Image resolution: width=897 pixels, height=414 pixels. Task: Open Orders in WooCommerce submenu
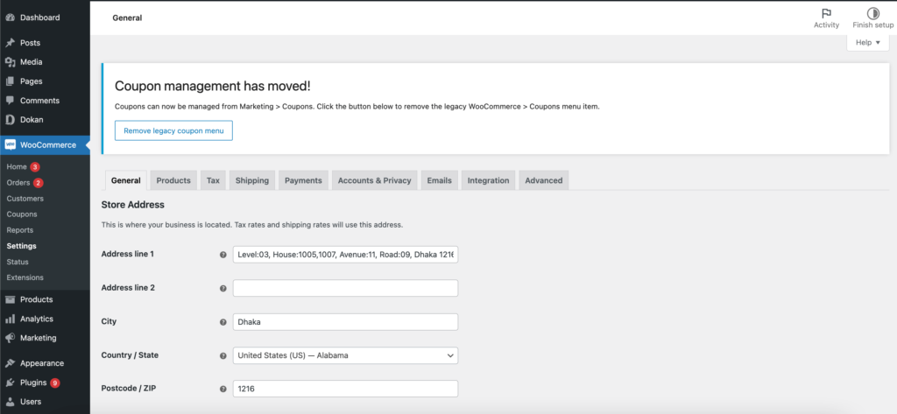[x=18, y=183]
